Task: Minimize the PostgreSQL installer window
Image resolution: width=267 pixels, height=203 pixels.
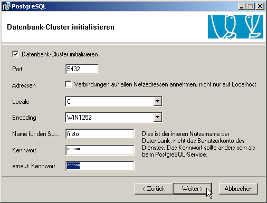Action: [242, 6]
